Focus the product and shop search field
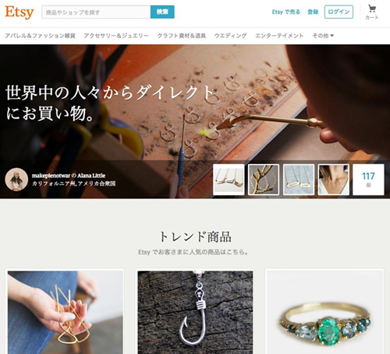Screen dimensions: 390x354 96,12
